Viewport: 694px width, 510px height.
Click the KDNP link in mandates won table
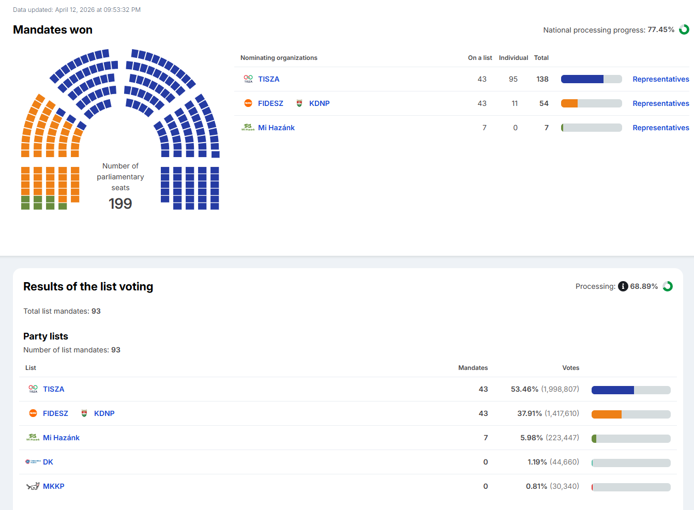click(319, 103)
